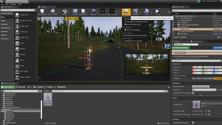The image size is (222, 125).
Task: Click the Modes toolbar icon
Action: click(65, 12)
